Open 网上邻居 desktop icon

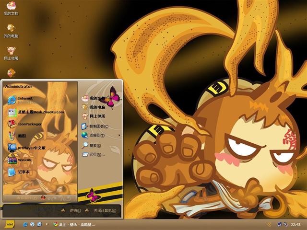(x=11, y=53)
